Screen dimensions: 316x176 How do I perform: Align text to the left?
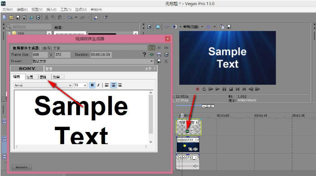pyautogui.click(x=107, y=85)
